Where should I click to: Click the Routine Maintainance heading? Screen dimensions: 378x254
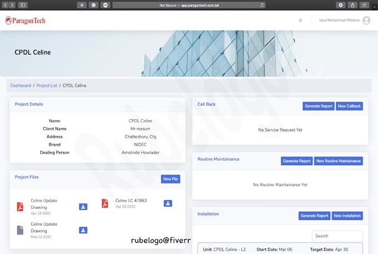(x=218, y=159)
